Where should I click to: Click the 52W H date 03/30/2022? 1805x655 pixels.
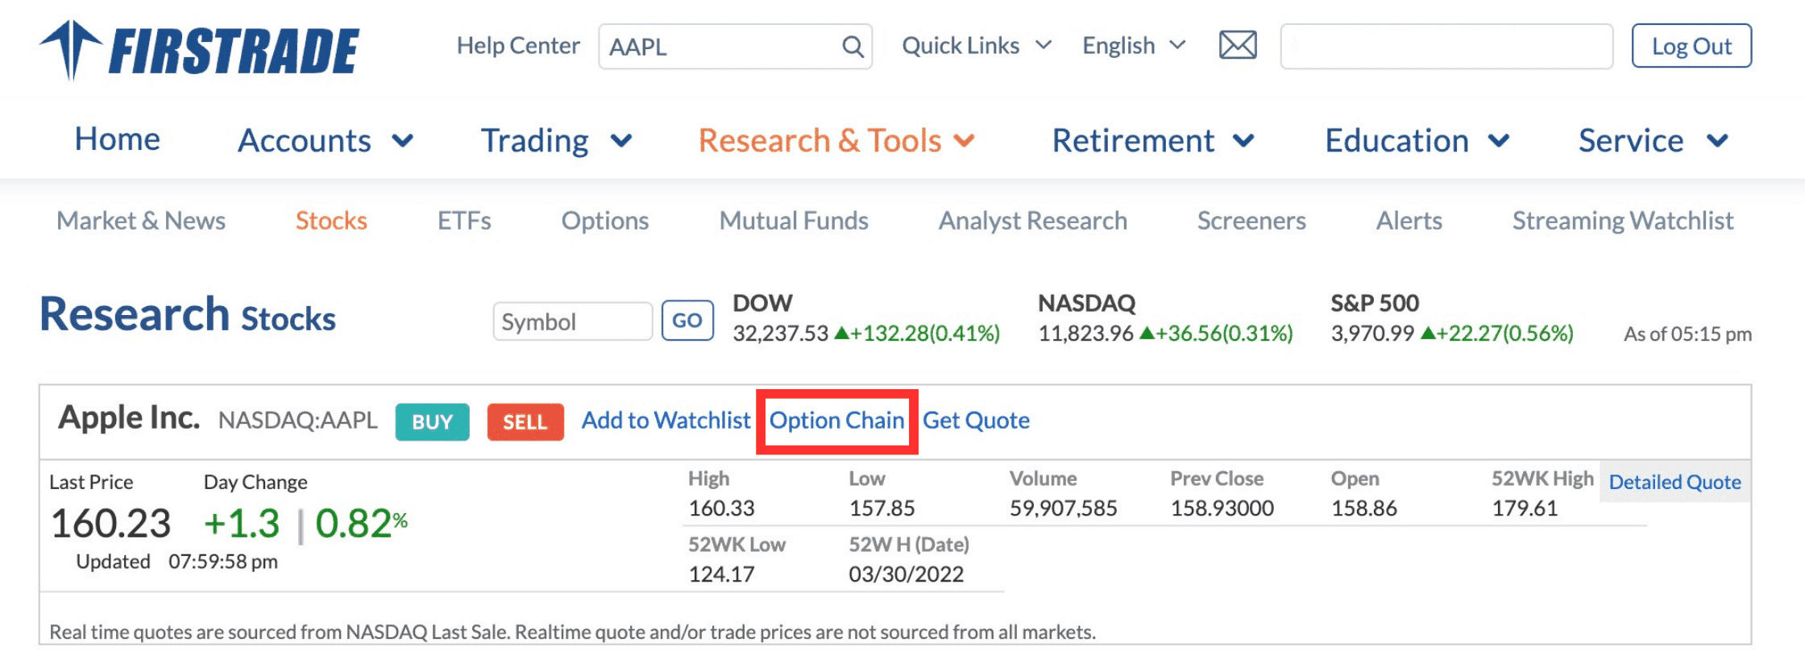(x=906, y=574)
